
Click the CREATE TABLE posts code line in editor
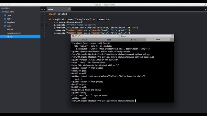click(x=96, y=28)
